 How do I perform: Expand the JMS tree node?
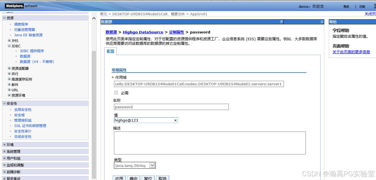[9, 41]
